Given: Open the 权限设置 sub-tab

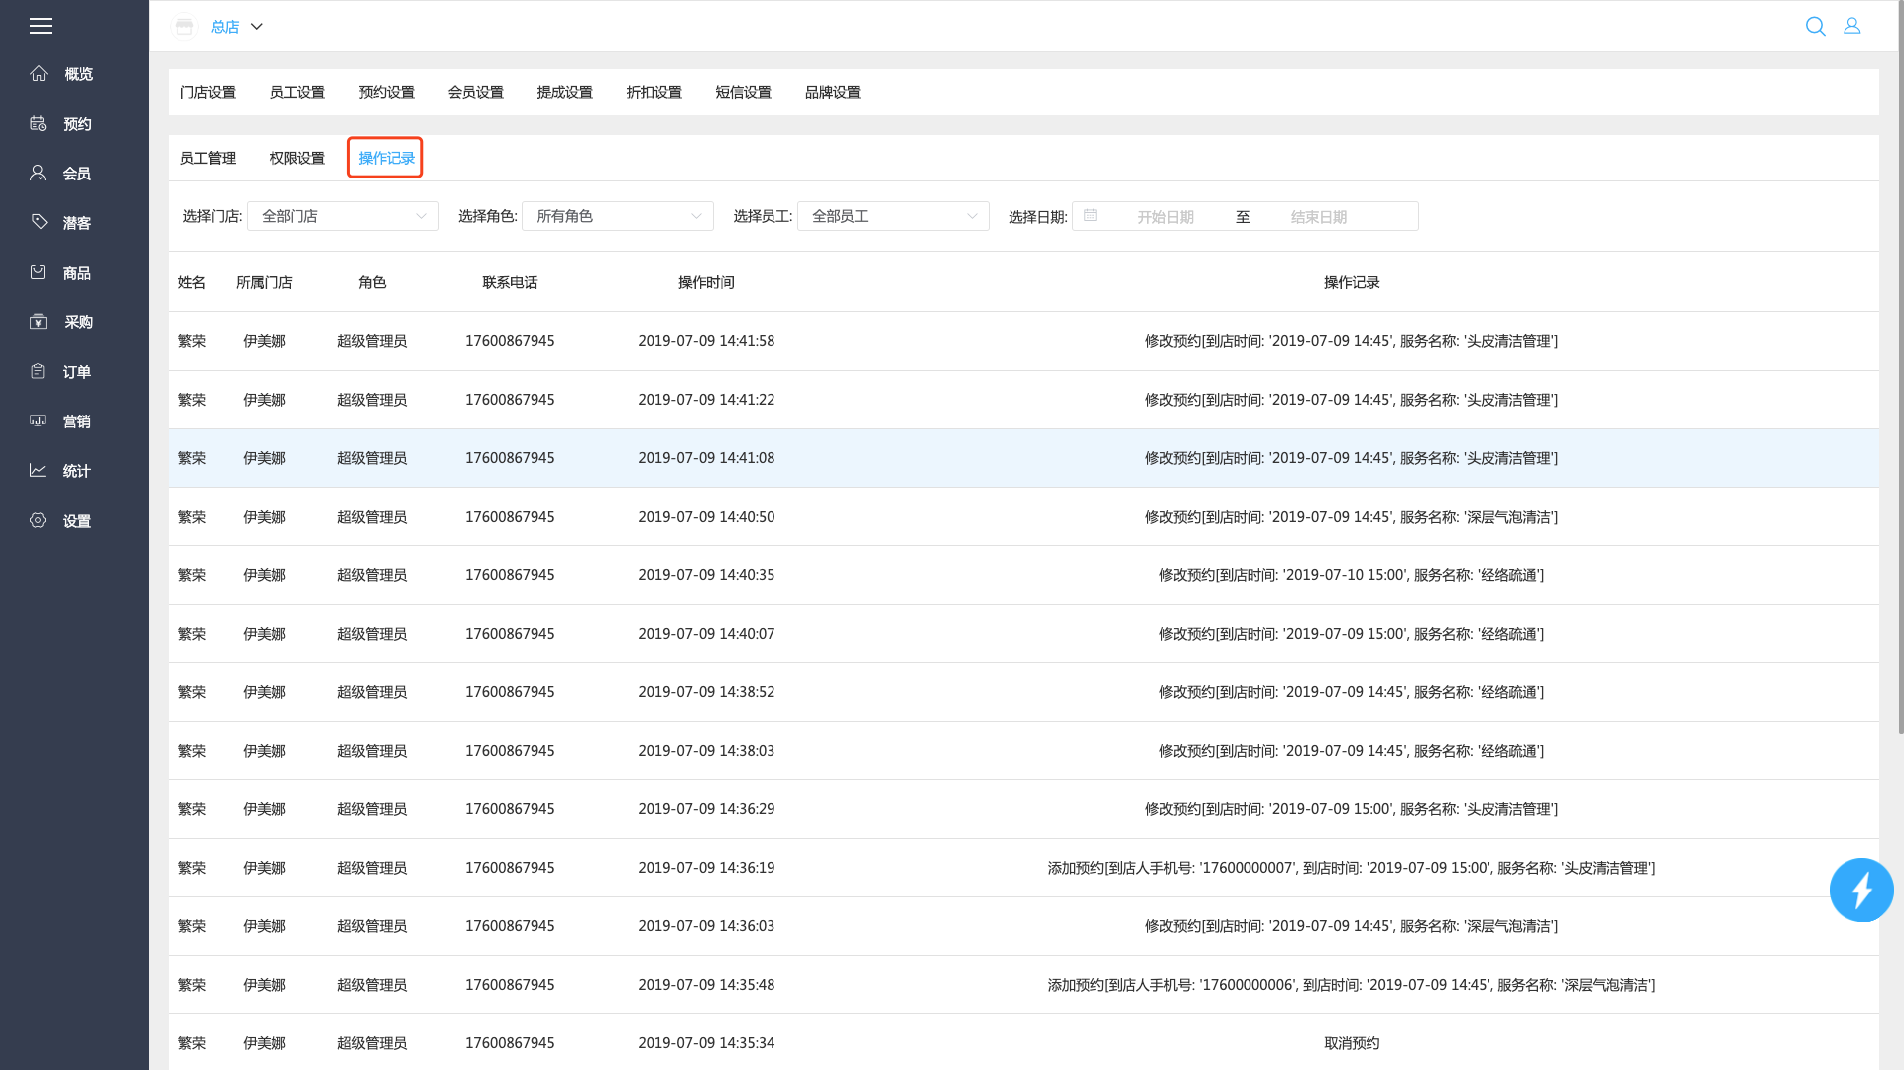Looking at the screenshot, I should 297,158.
